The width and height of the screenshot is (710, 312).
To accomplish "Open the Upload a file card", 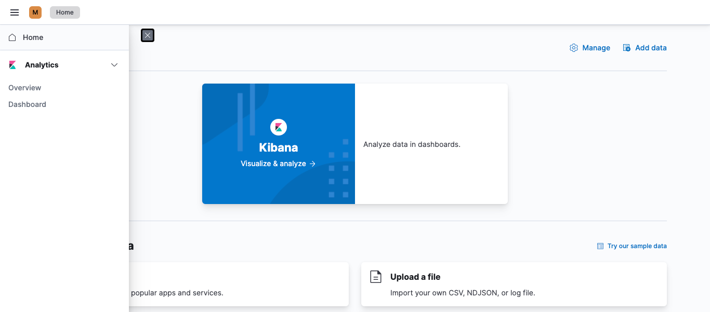I will 514,284.
